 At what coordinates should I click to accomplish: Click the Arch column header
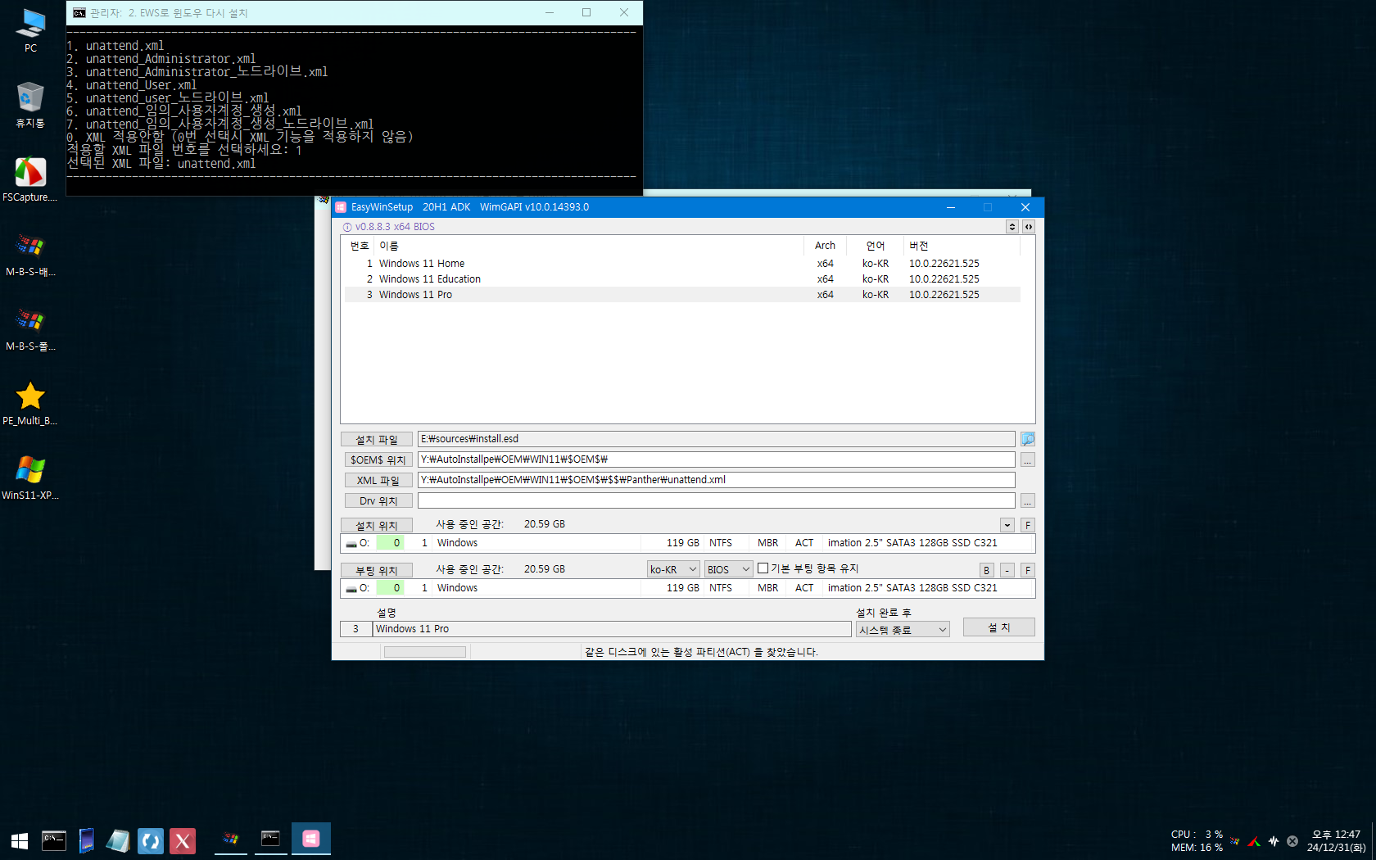[x=826, y=246]
